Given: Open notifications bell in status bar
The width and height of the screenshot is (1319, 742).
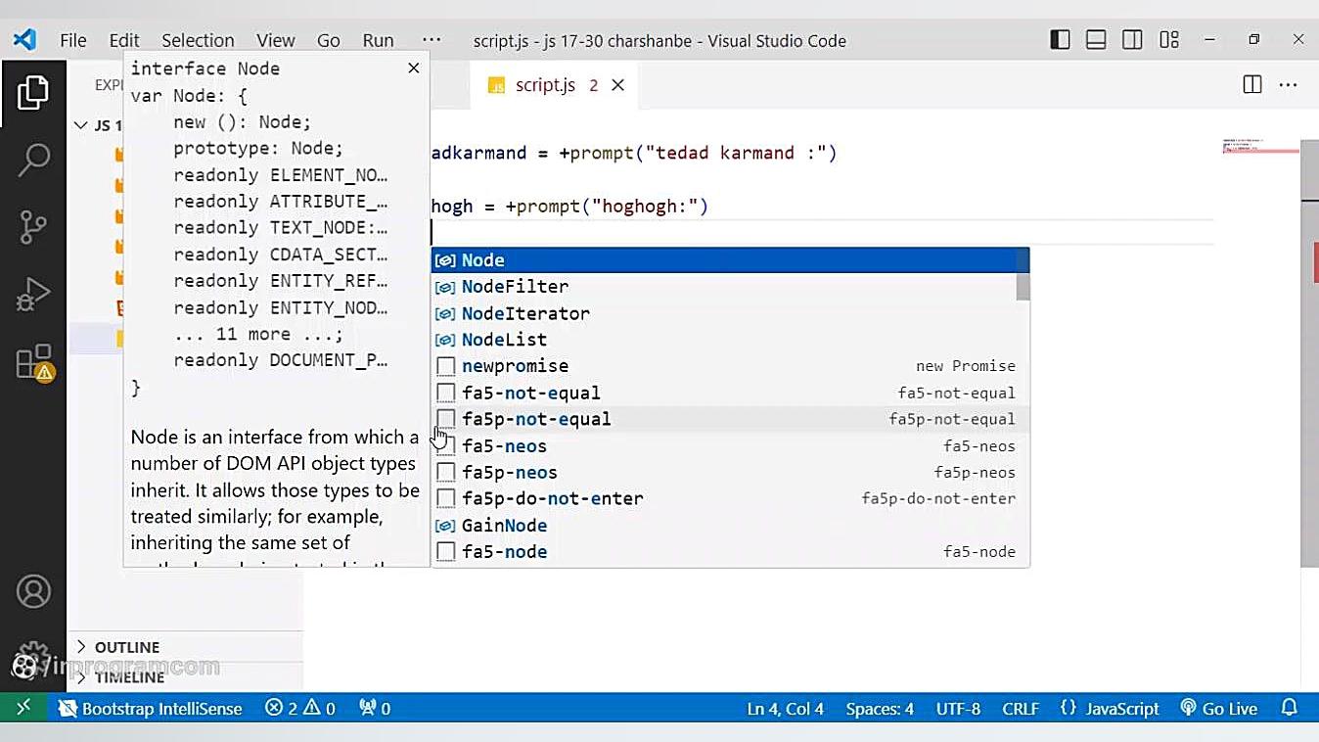Looking at the screenshot, I should click(x=1290, y=708).
